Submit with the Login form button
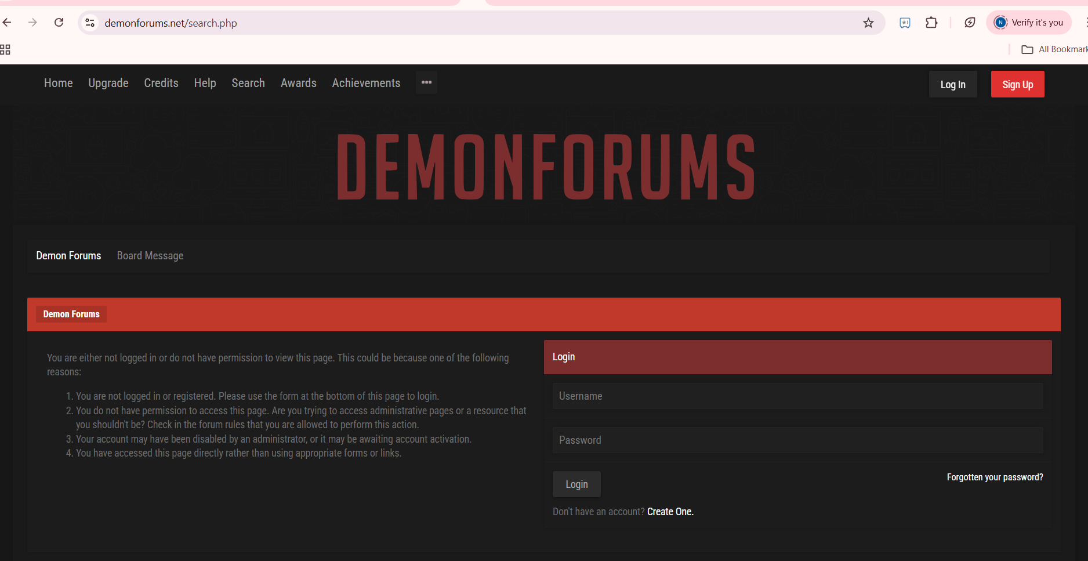 pos(576,484)
